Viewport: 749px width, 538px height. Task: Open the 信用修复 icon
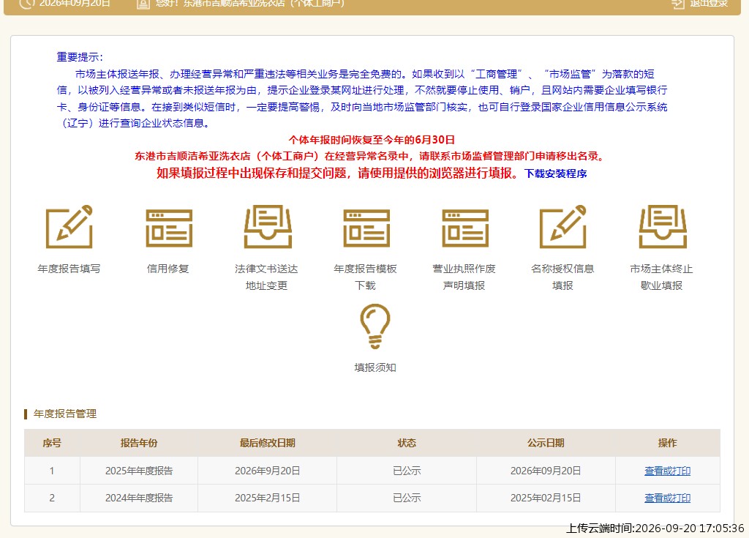(169, 228)
